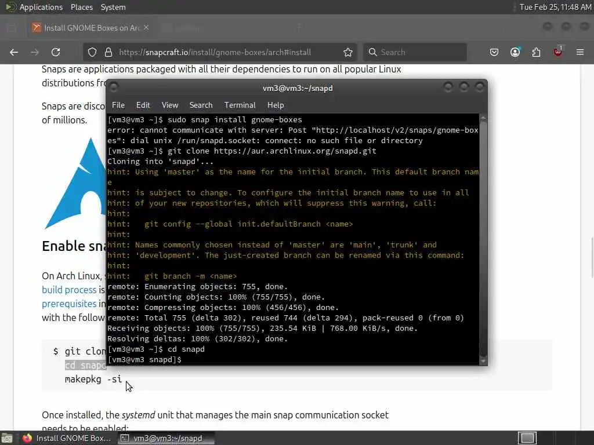Click the browser page vertical scrollbar
Screen dimensions: 594x445
(x=591, y=257)
